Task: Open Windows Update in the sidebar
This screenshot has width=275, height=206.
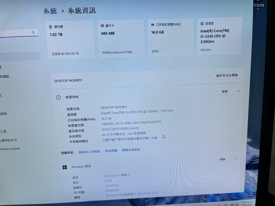Action: click(x=10, y=149)
